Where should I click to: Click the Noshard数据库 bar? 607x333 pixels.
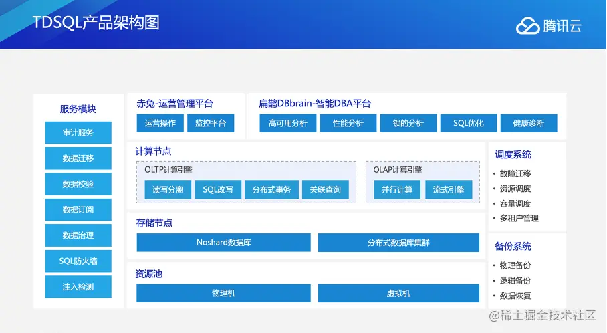click(x=224, y=242)
